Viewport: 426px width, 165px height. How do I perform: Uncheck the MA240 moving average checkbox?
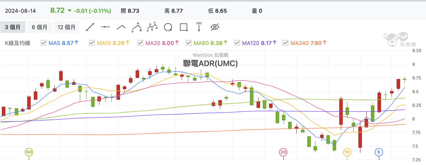pyautogui.click(x=286, y=43)
